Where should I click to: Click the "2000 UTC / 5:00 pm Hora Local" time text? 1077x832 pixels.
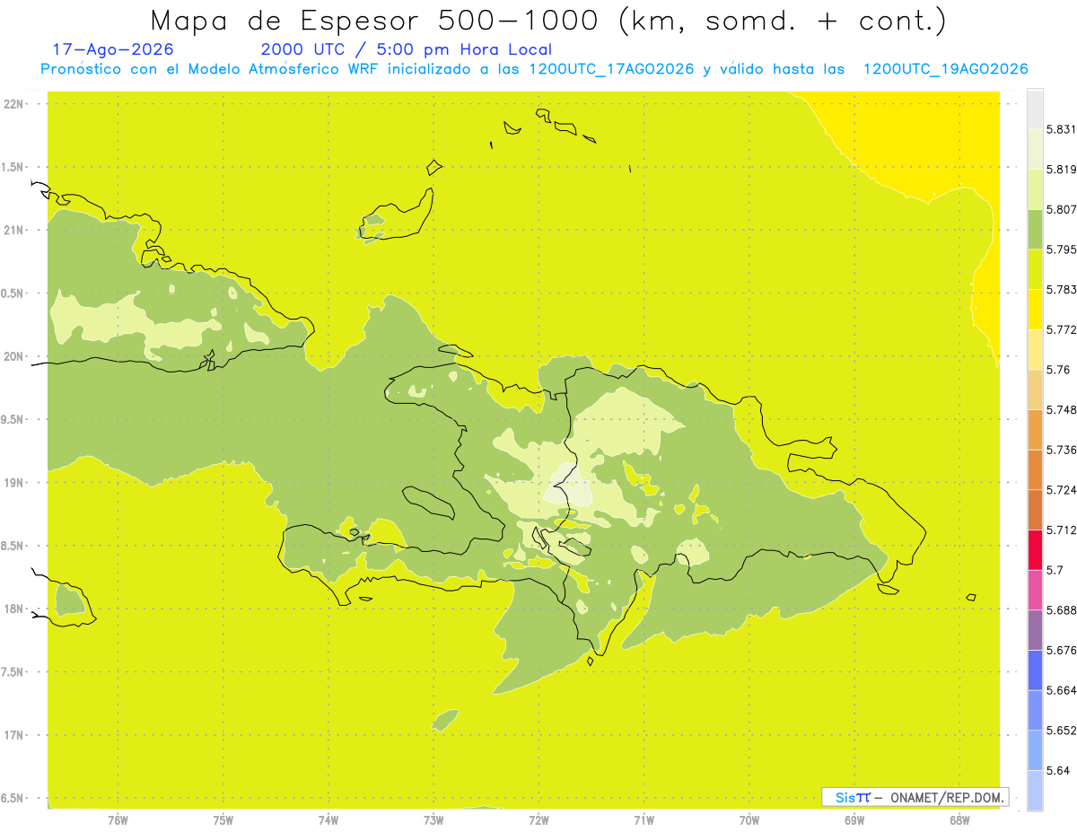tap(406, 50)
